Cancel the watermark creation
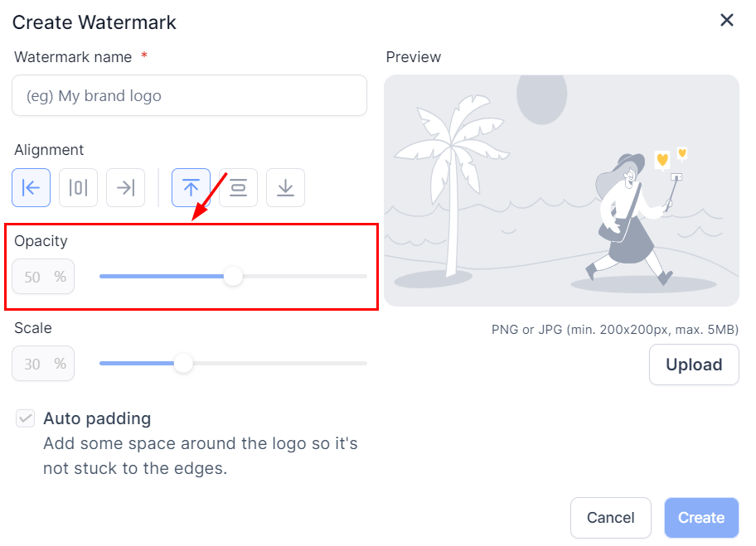Viewport: 756px width, 546px height. pos(610,518)
